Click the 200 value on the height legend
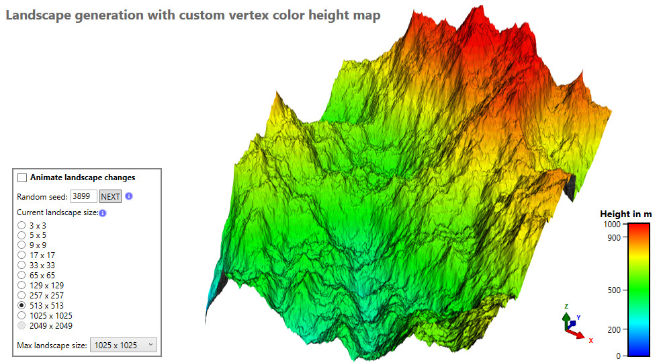 coord(614,329)
